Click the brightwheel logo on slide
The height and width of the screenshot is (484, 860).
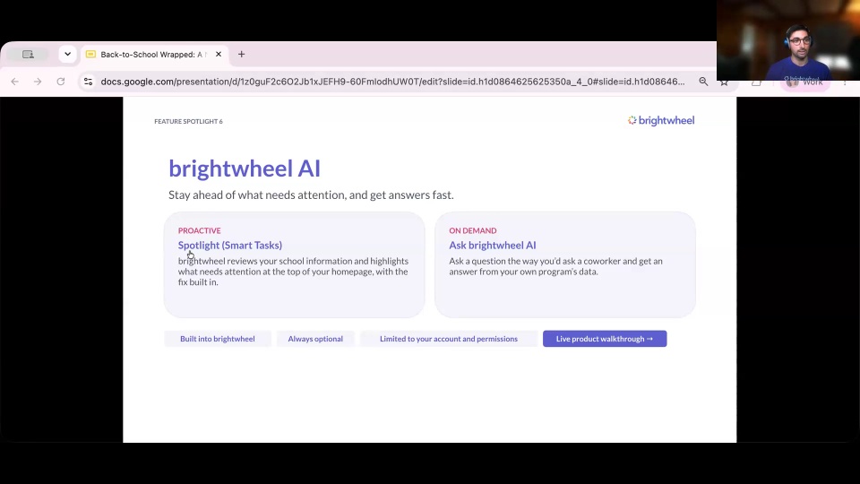[x=661, y=120]
